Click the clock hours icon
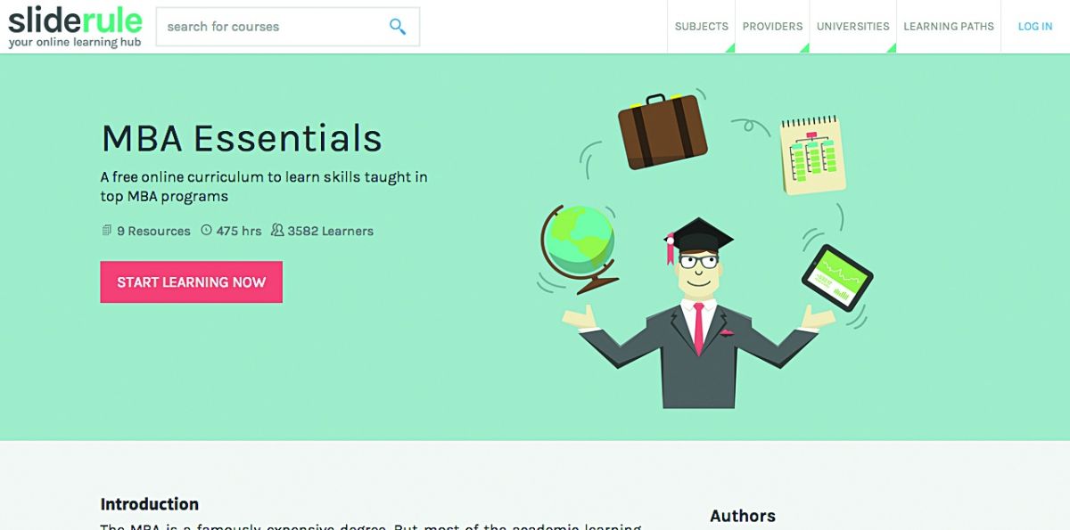 point(207,231)
